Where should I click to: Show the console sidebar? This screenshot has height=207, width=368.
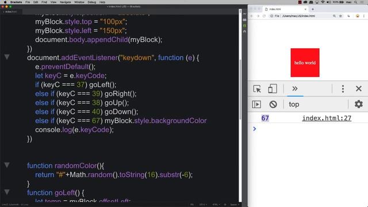[x=256, y=104]
